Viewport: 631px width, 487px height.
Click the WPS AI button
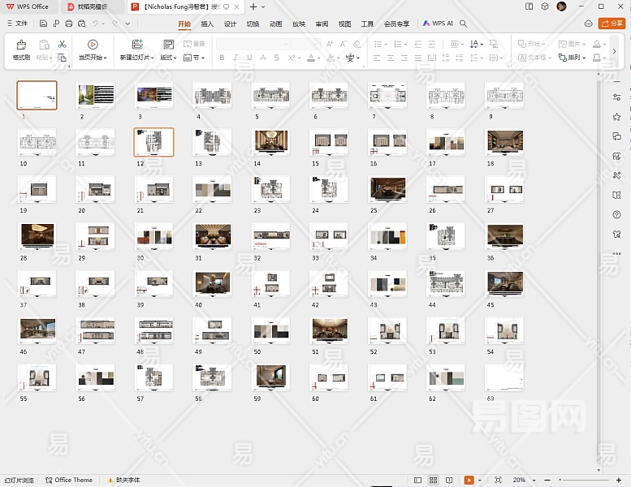tap(438, 24)
